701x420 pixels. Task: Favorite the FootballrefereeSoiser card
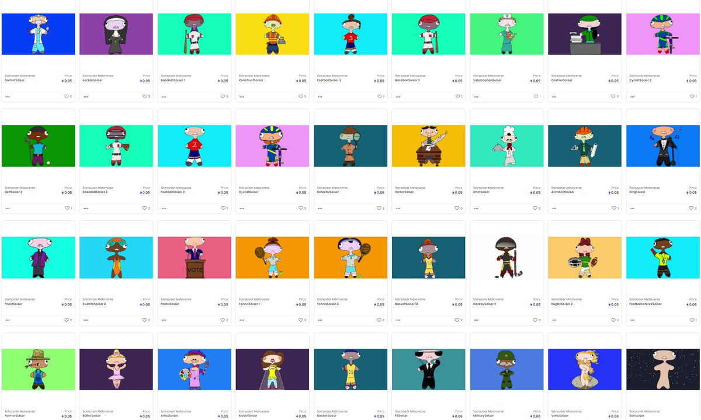[x=691, y=320]
